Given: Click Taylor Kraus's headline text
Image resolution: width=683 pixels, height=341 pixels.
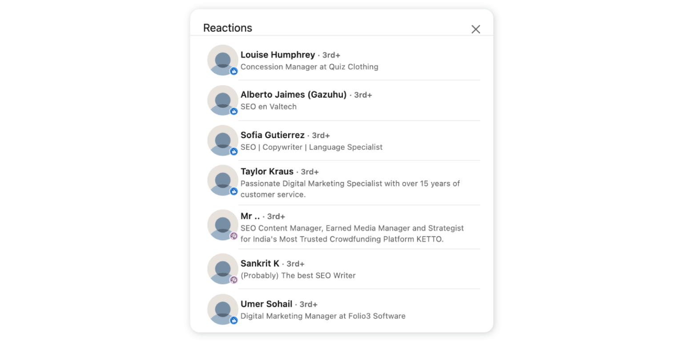Looking at the screenshot, I should pos(350,189).
